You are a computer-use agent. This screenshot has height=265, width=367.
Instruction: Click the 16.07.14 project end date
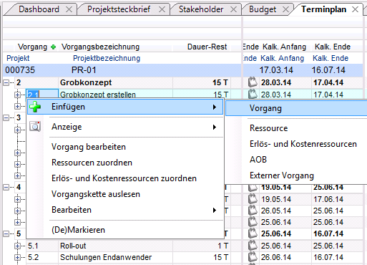tap(328, 70)
